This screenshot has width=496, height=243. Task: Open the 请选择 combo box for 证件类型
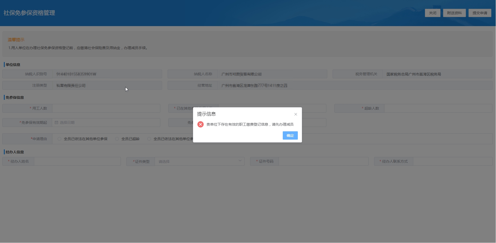(x=197, y=162)
